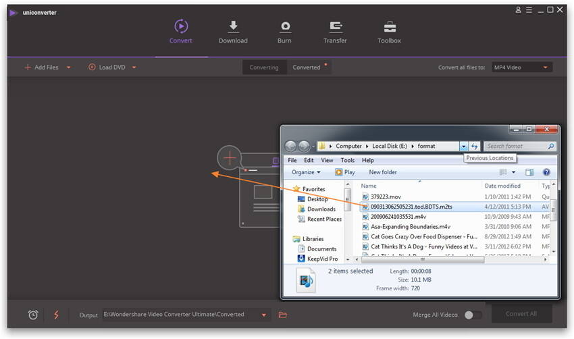Expand the view options dropdown arrow
Screen dimensions: 574x339
(x=513, y=172)
